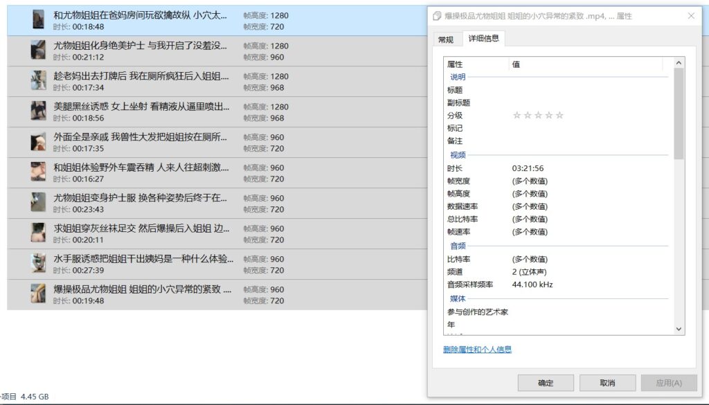Click 帧高度 960 in the 00:27:39 row
Image resolution: width=709 pixels, height=405 pixels.
pos(264,259)
